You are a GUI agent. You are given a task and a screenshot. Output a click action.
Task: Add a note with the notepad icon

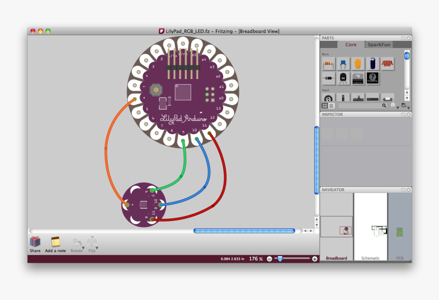tap(56, 242)
